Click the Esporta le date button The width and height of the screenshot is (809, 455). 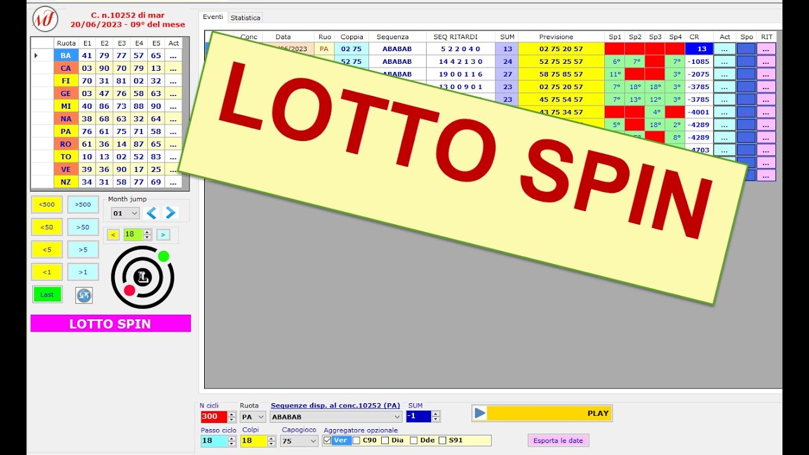click(558, 440)
